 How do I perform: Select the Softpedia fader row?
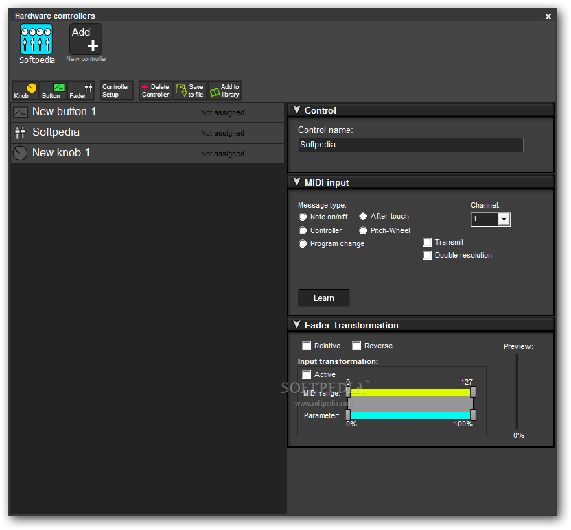click(x=148, y=133)
